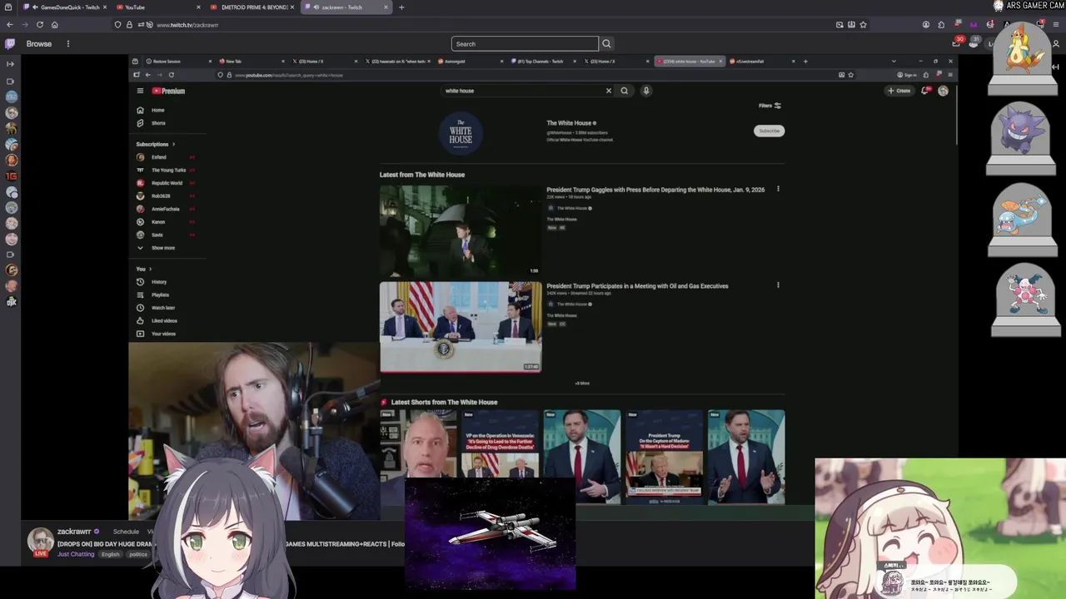Switch to inner r/LivestreamFail tab
The image size is (1066, 599).
point(761,61)
